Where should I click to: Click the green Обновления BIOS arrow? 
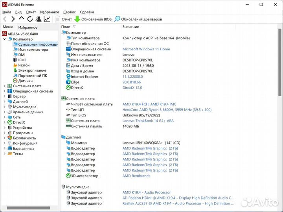[77, 19]
